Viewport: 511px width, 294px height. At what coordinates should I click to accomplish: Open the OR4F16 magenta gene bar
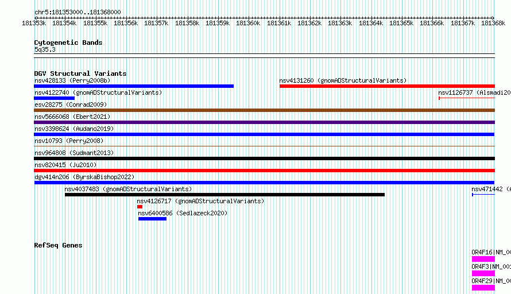click(x=483, y=259)
